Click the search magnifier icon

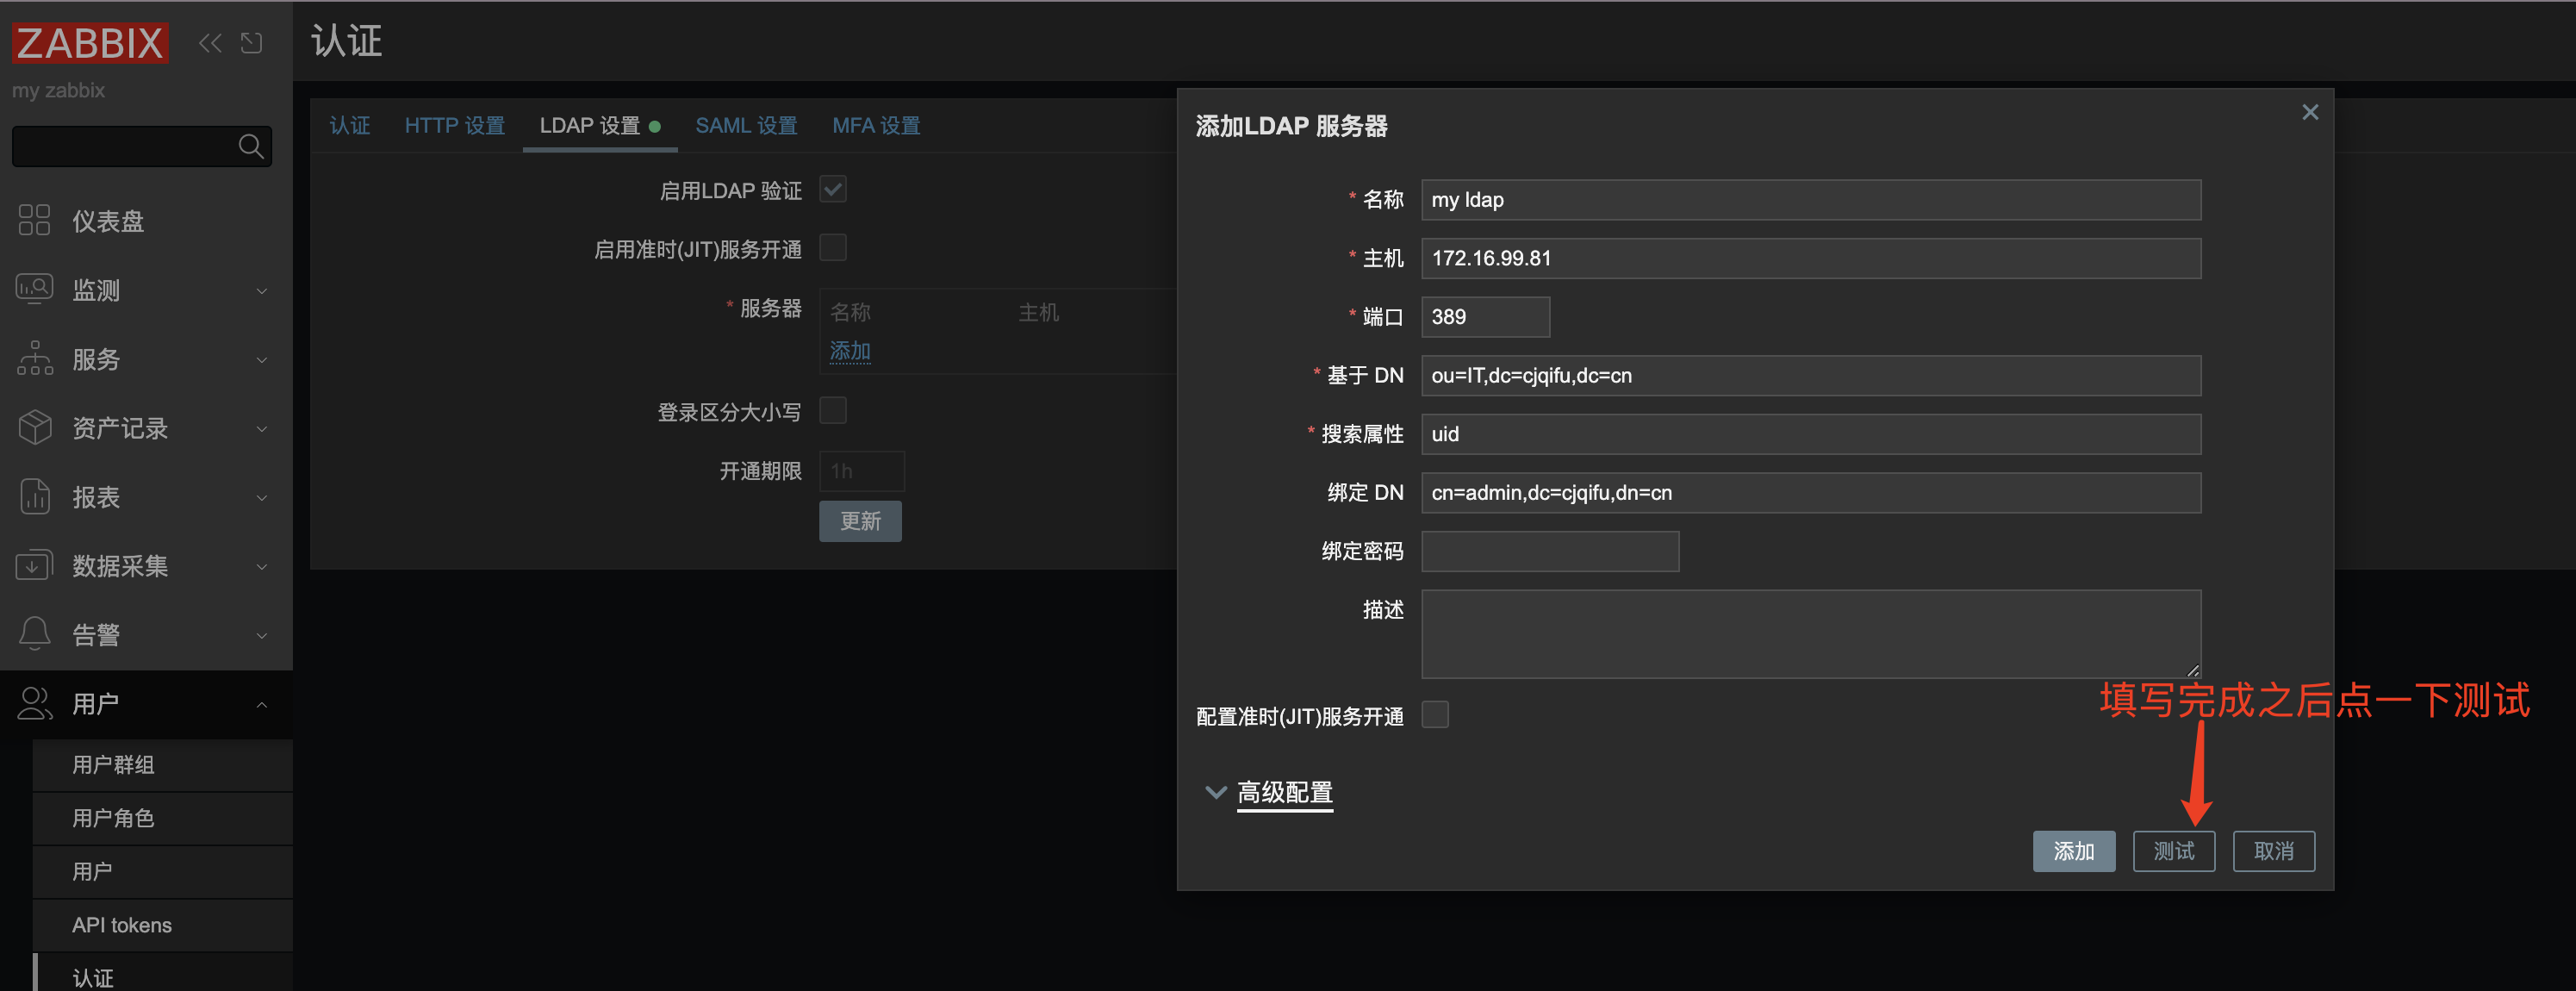pos(251,147)
